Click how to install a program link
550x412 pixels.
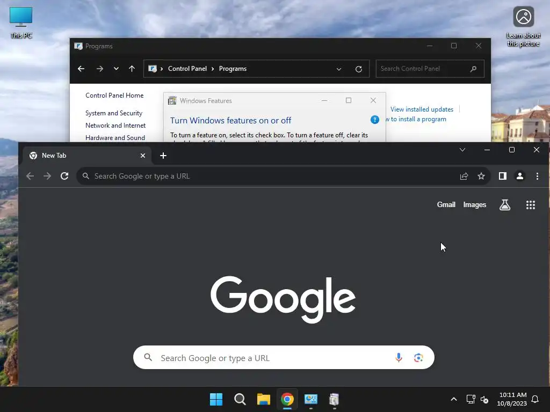416,119
